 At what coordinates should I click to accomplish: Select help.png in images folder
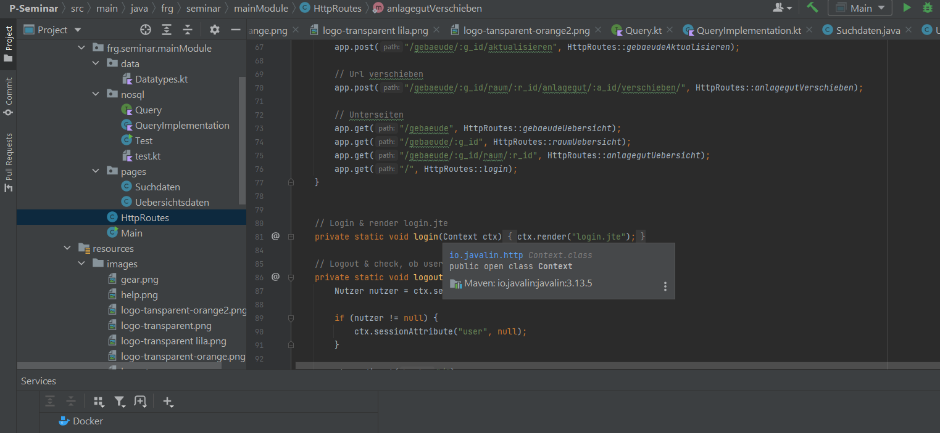133,294
